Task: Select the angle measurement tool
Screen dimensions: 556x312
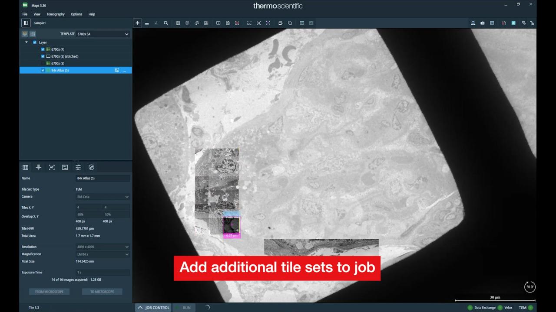Action: (x=156, y=23)
